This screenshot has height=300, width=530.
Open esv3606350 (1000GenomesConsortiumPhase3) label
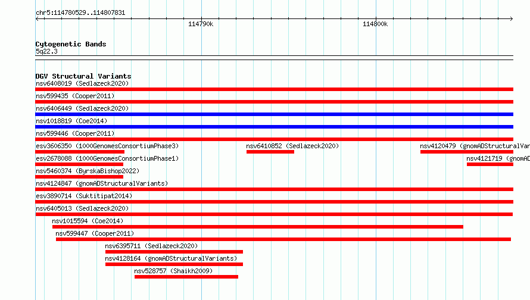coord(107,146)
